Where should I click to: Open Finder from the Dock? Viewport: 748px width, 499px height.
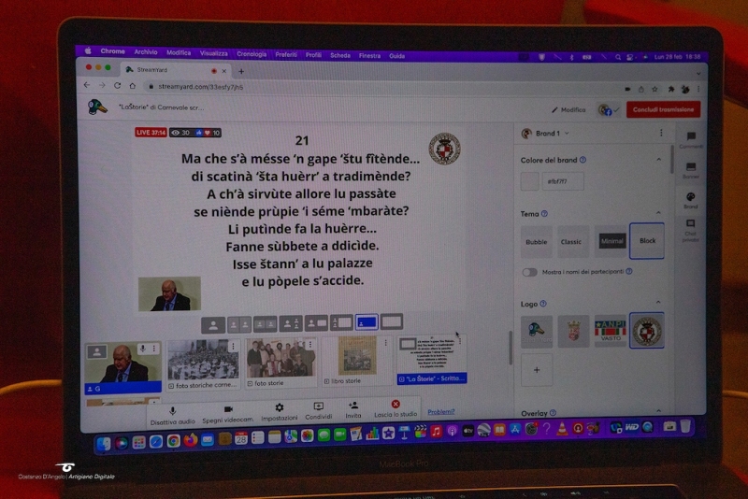click(104, 444)
